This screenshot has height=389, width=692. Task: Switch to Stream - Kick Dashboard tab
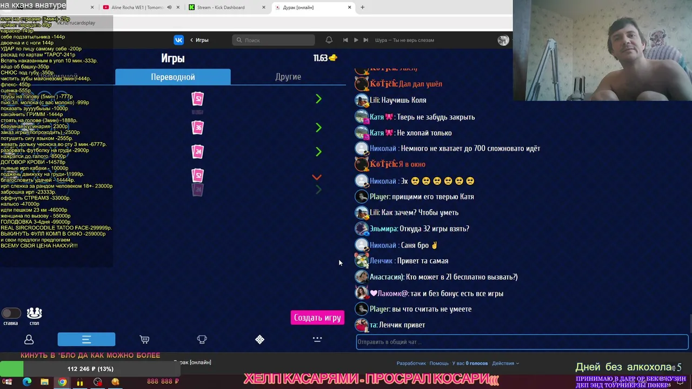pos(225,8)
